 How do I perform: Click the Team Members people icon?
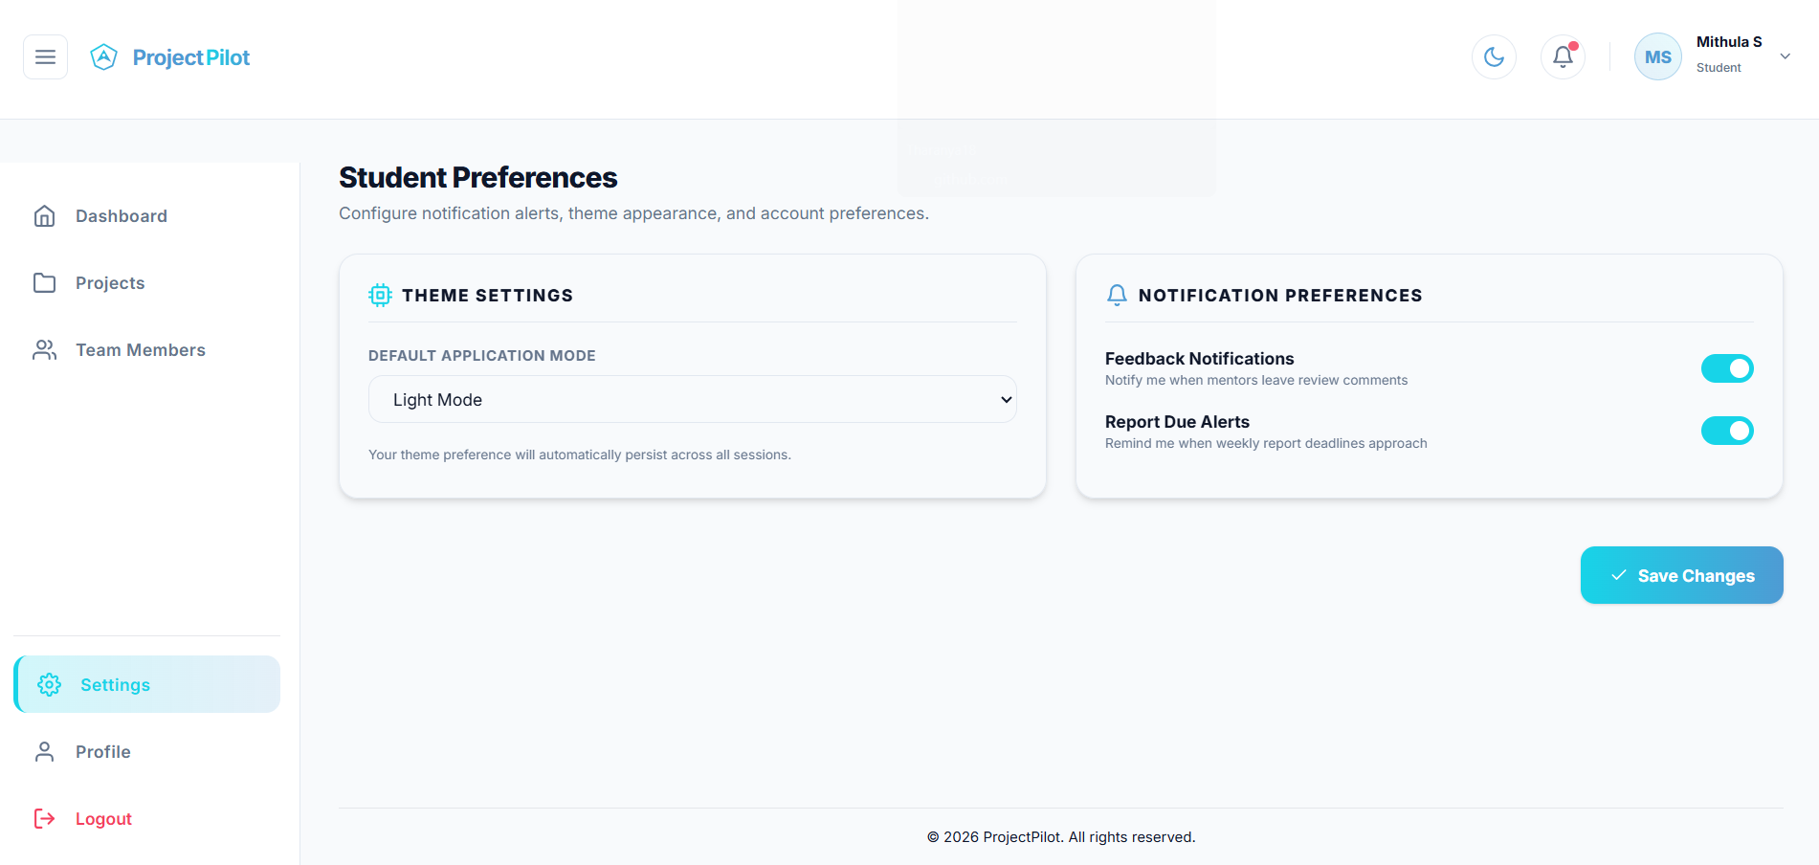(x=44, y=350)
